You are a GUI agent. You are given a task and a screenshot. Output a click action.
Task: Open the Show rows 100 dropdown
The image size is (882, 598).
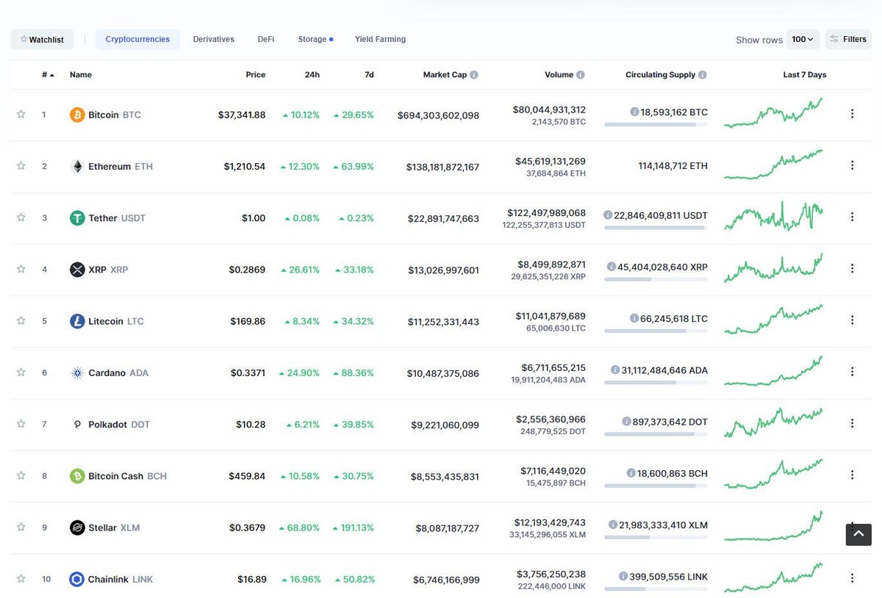pyautogui.click(x=803, y=39)
